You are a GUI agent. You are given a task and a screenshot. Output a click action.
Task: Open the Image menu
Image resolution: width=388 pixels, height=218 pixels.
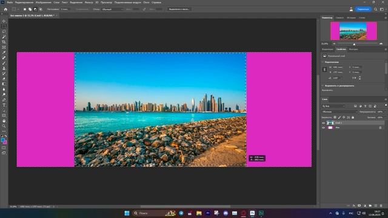click(x=43, y=2)
